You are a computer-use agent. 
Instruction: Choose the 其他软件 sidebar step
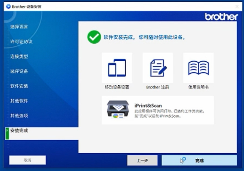tap(19, 101)
